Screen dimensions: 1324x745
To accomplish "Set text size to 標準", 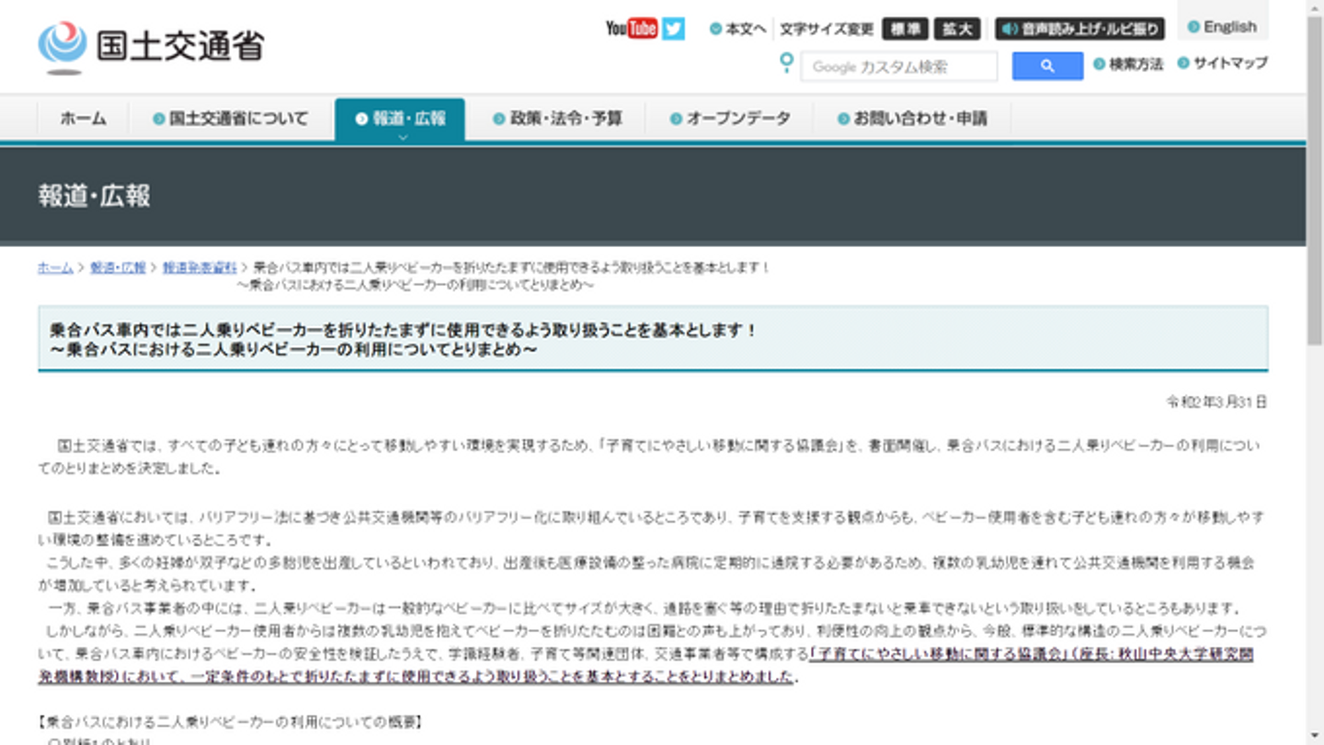I will click(x=905, y=29).
